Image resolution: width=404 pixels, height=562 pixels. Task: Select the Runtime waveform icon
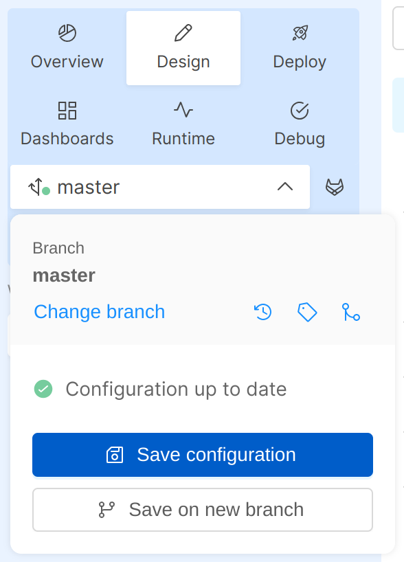[x=183, y=110]
